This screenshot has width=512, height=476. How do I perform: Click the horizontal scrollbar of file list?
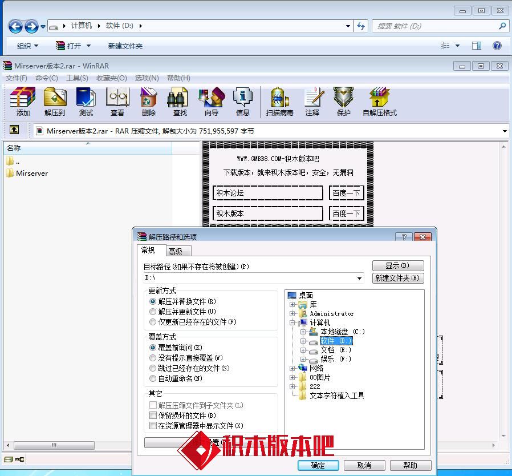[54, 445]
